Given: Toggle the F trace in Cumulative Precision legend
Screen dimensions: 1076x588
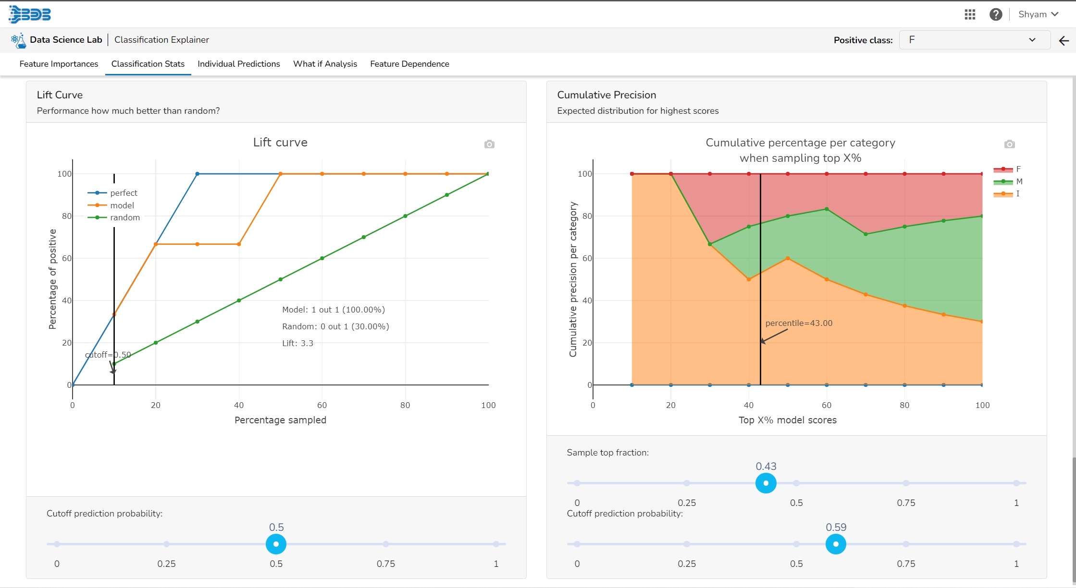Looking at the screenshot, I should (x=1007, y=169).
